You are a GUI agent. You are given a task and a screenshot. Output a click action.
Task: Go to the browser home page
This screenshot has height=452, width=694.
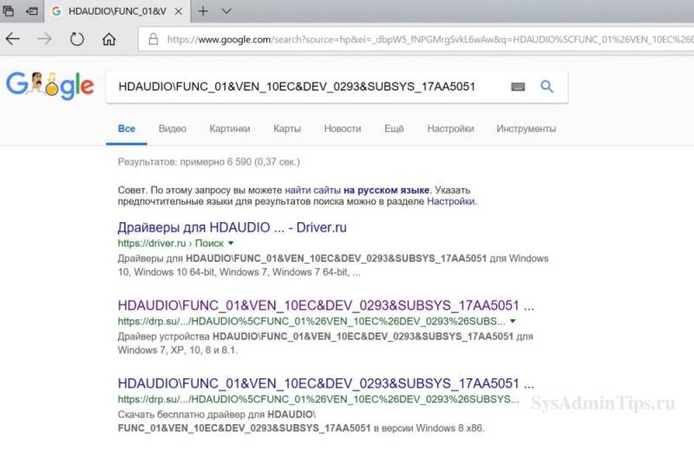coord(109,39)
